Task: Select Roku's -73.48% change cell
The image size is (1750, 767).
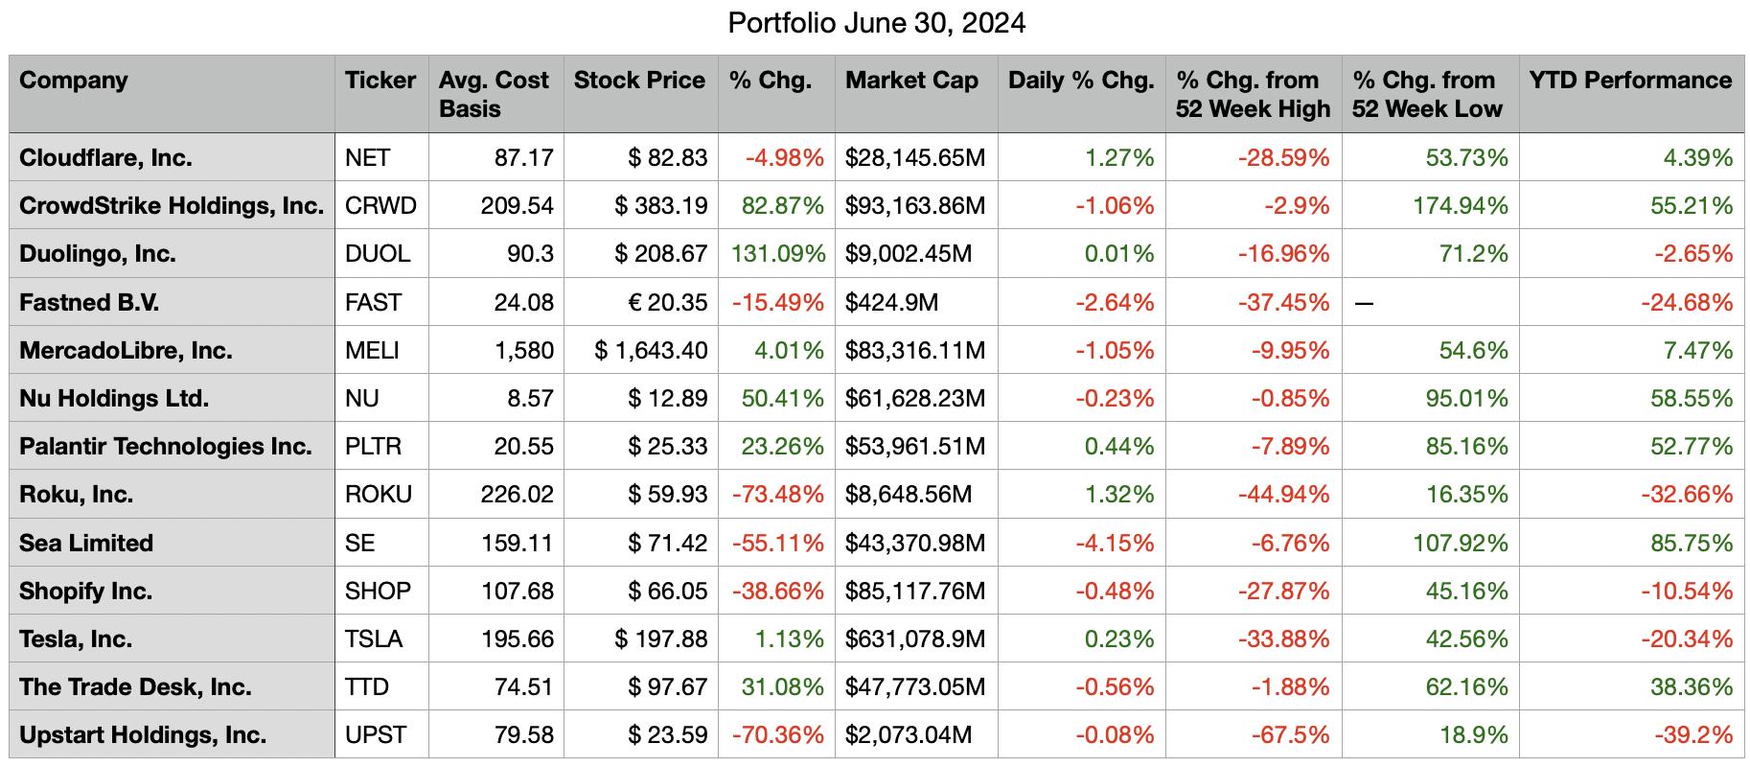Action: tap(777, 495)
